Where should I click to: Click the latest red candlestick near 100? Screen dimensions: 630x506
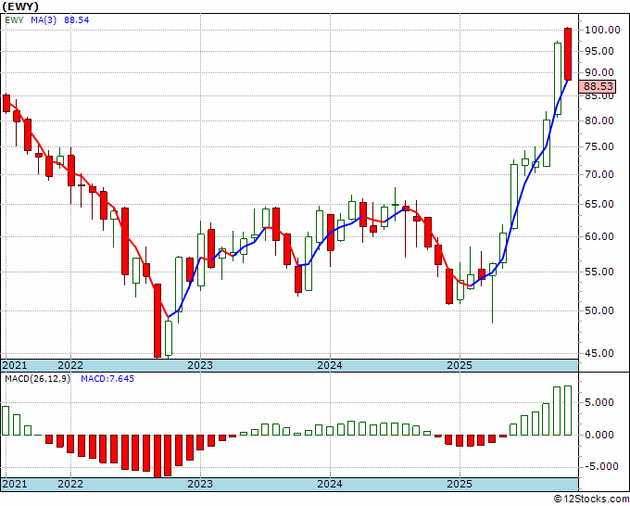tap(568, 55)
